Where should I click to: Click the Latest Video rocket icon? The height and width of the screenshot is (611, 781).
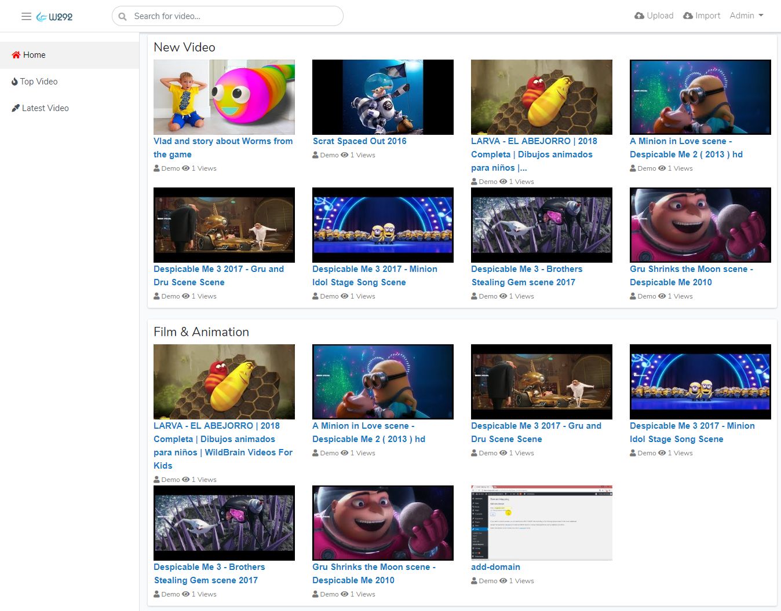16,108
